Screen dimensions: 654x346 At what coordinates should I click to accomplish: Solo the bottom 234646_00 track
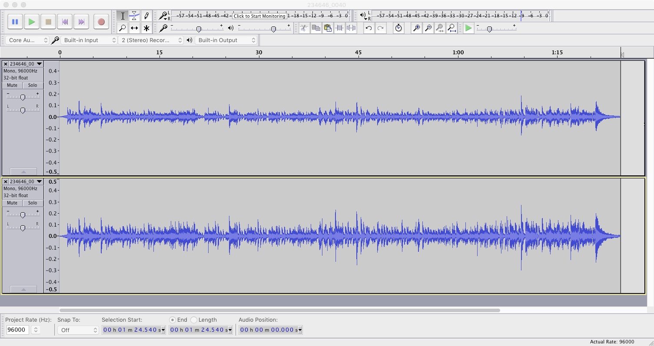coord(32,203)
